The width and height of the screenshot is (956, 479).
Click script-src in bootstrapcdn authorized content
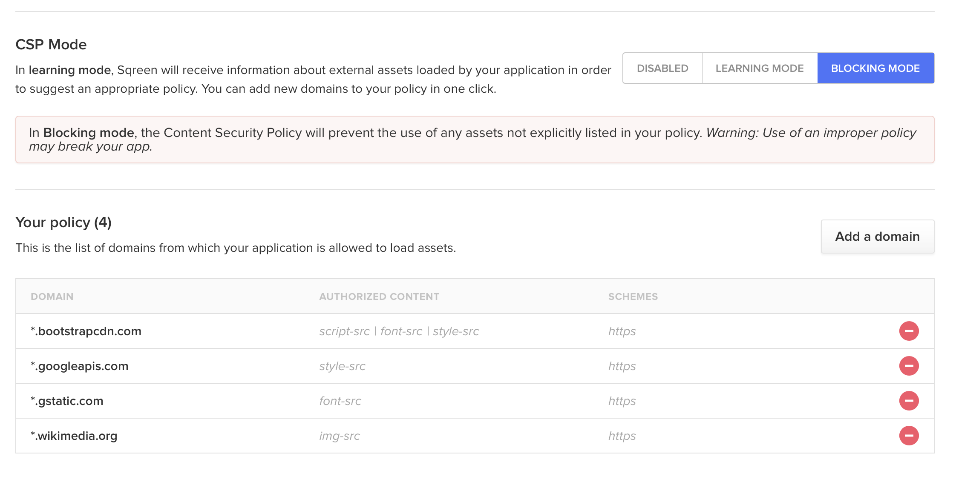tap(344, 331)
